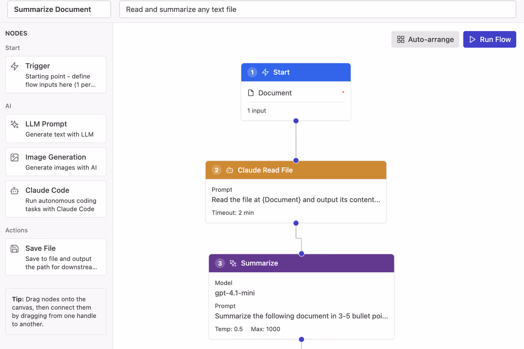Screen dimensions: 524x349
Task: Click step number 3 badge on Summarize node
Action: 220,263
